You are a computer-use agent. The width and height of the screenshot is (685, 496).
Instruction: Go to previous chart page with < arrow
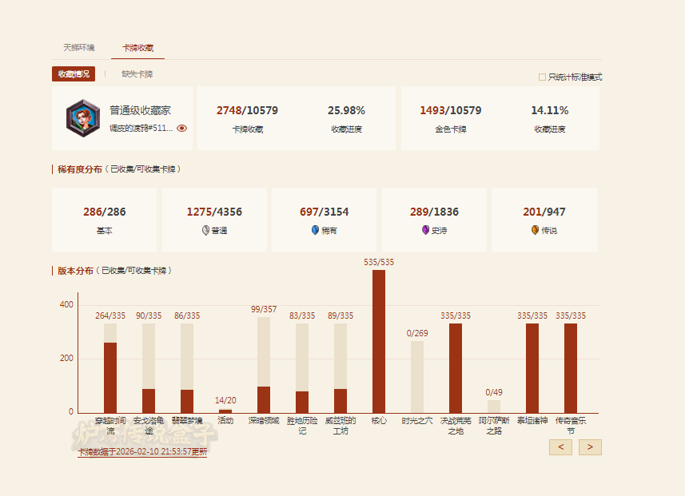coord(560,447)
